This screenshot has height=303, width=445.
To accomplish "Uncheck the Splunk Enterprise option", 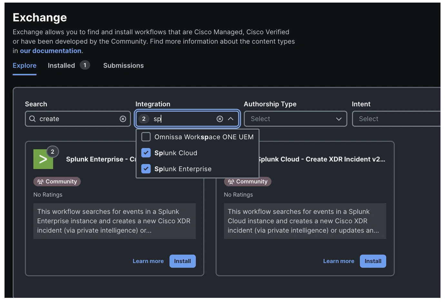I will coord(146,169).
